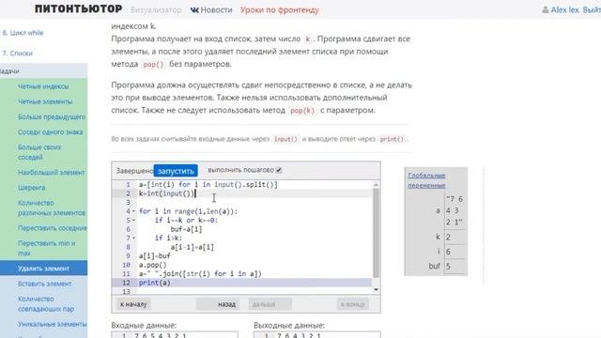Select the Удалить элемент task
The width and height of the screenshot is (601, 338).
[43, 269]
